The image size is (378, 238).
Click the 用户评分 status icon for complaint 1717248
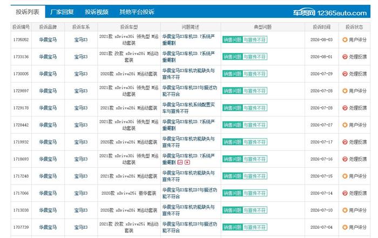pyautogui.click(x=345, y=176)
